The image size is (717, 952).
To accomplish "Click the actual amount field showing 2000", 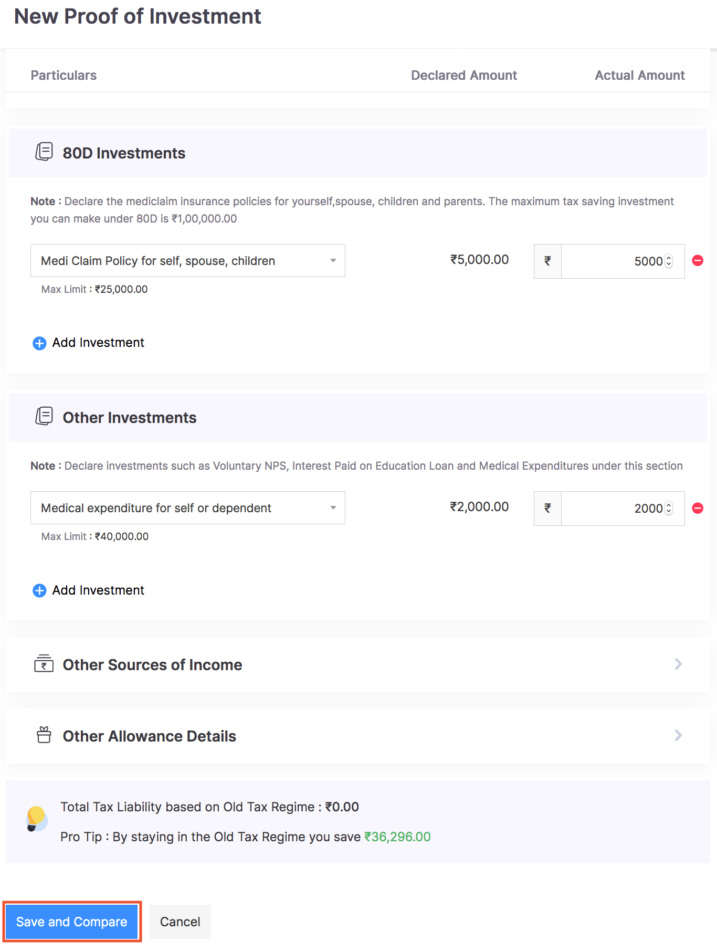I will coord(611,509).
